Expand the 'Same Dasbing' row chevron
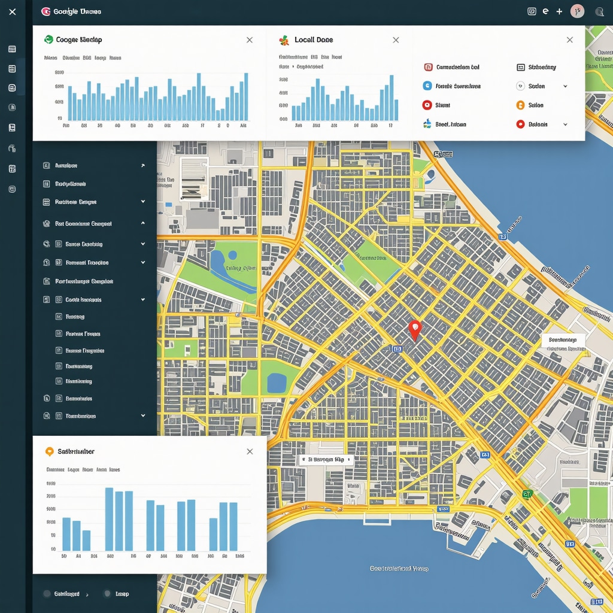The height and width of the screenshot is (613, 613). (143, 244)
